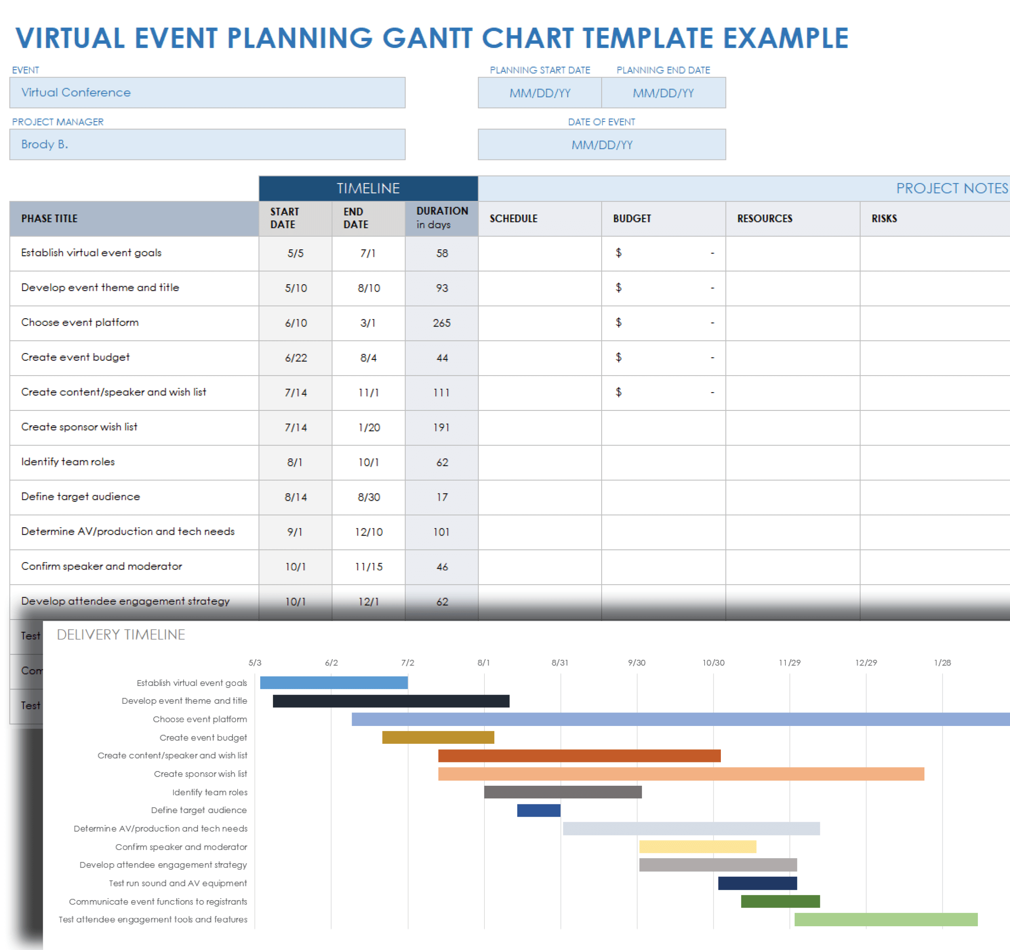Select the Create sponsor wish list timeline bar
The image size is (1010, 950).
click(x=681, y=773)
